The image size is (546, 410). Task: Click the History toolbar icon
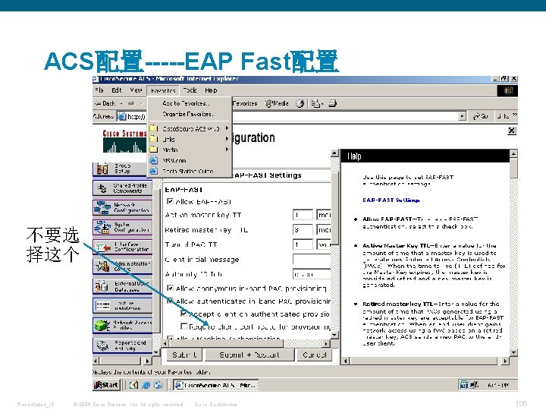tap(300, 103)
